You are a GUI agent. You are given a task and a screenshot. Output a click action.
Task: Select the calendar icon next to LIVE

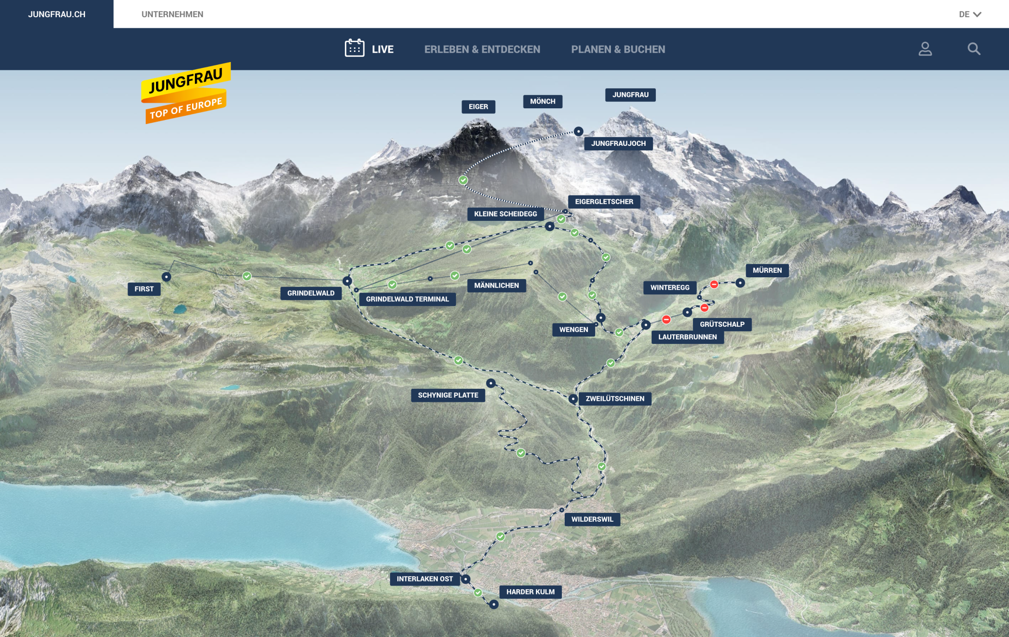[354, 48]
